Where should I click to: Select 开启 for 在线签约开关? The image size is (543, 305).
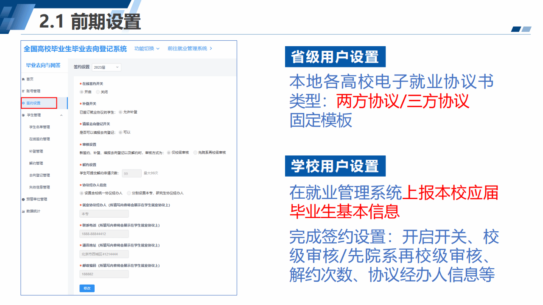[x=82, y=92]
